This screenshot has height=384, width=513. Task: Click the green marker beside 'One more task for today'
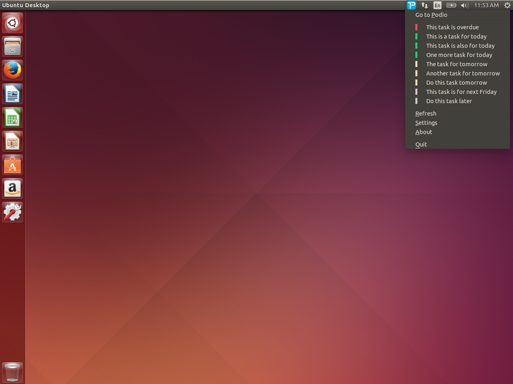[x=417, y=55]
